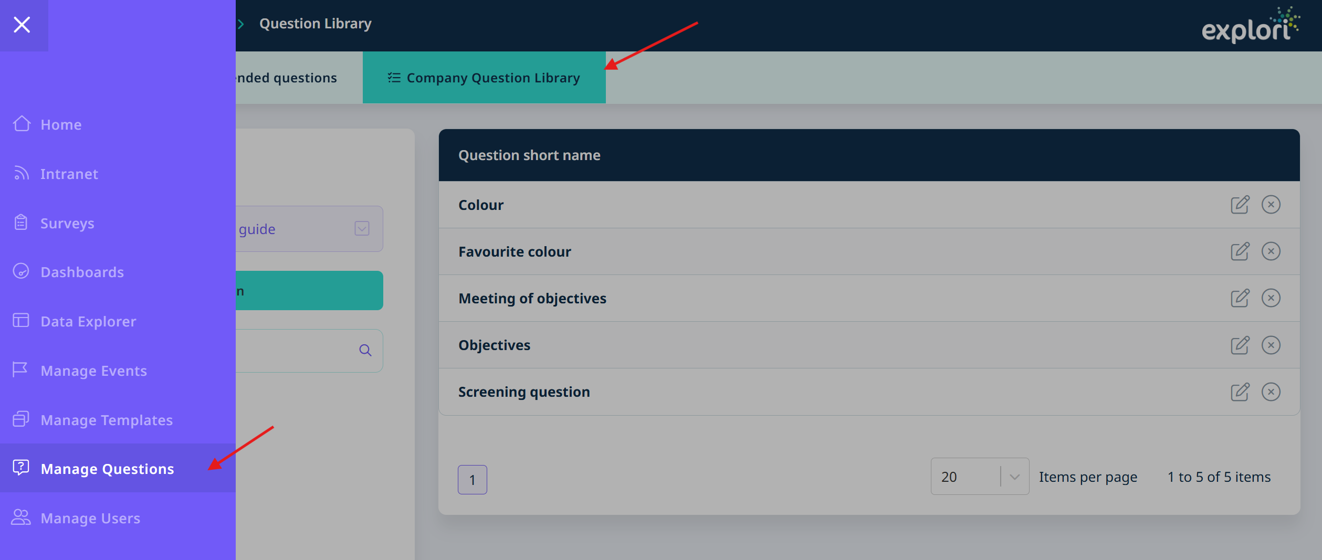
Task: Edit the Meeting of objectives question
Action: tap(1240, 298)
